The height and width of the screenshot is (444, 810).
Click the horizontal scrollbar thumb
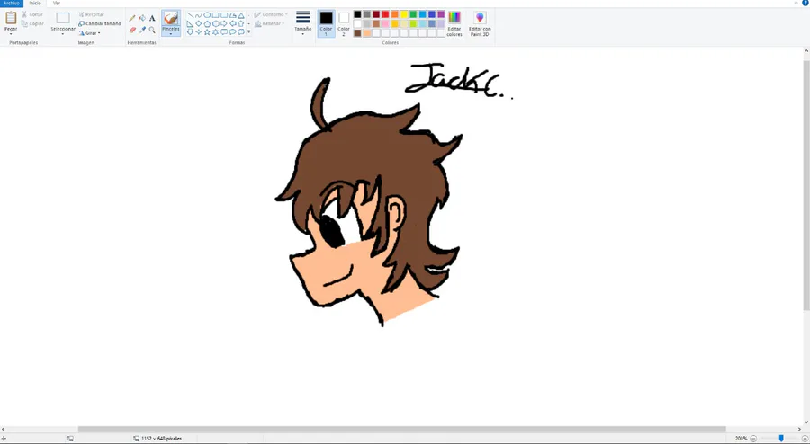[x=402, y=429]
